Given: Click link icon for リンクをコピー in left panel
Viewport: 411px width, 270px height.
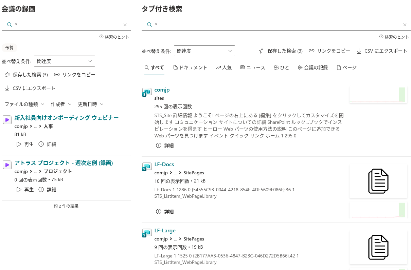Looking at the screenshot, I should tap(57, 75).
